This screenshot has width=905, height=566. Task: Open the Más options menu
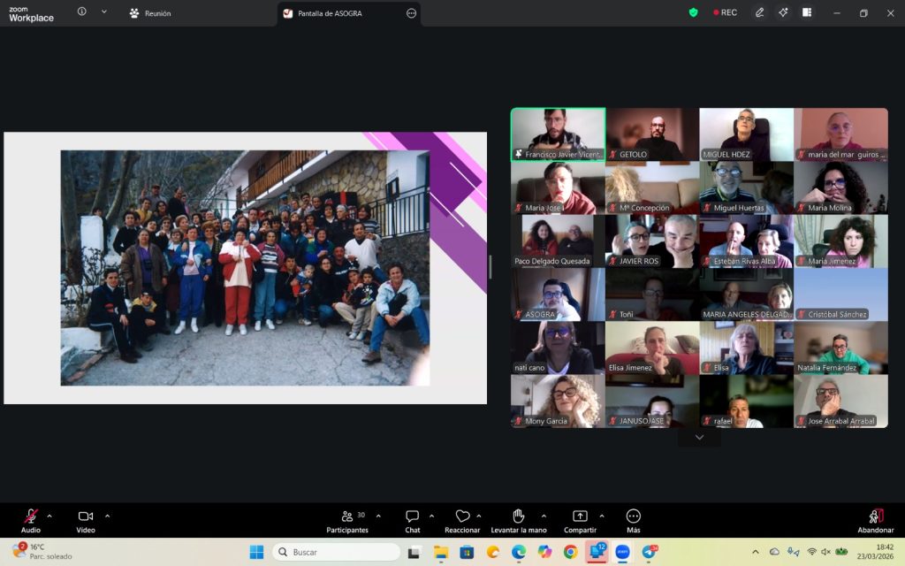tap(633, 517)
